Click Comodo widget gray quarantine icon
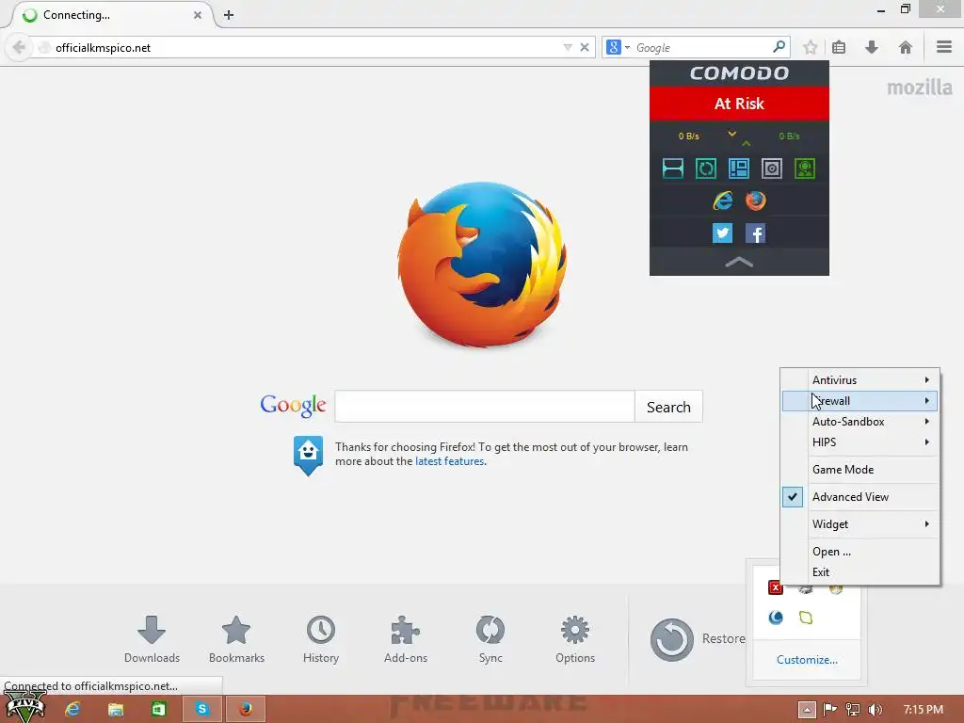 [772, 168]
